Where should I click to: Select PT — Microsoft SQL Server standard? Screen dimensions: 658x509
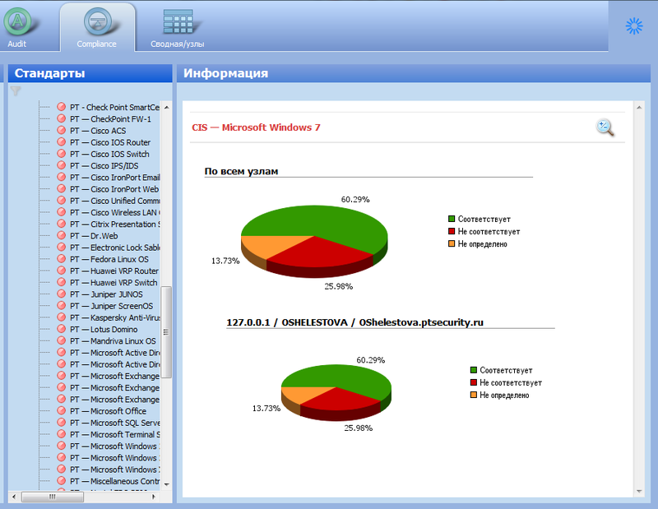(x=114, y=423)
